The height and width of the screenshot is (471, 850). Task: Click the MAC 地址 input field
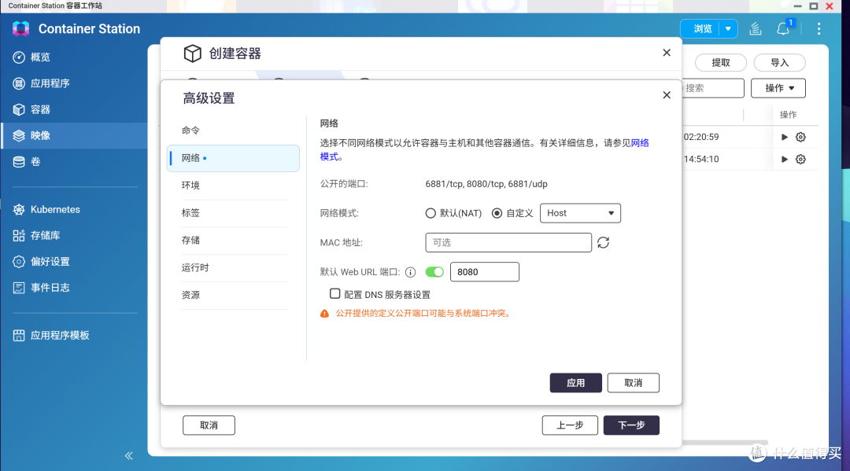point(508,242)
